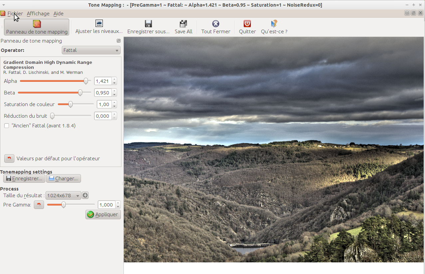
Task: Click the Gradient Domain High Dynamic Range heading
Action: (48, 65)
